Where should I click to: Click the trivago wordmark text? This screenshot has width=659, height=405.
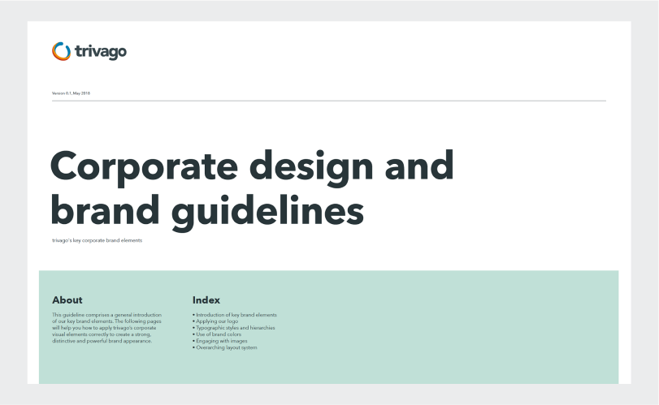pos(101,52)
